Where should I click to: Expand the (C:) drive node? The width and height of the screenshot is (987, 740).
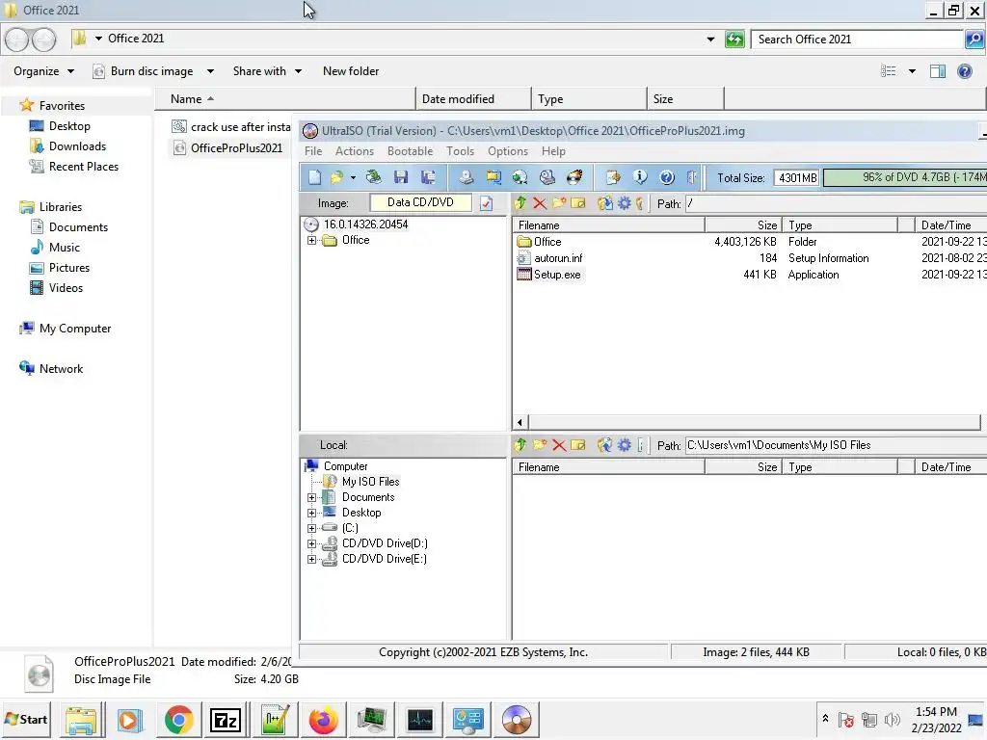coord(311,529)
